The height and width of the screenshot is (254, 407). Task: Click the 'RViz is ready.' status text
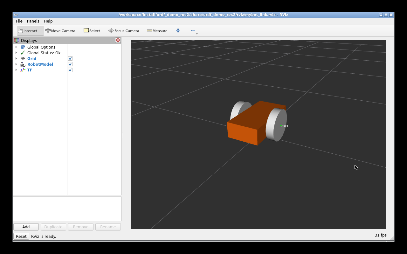(x=44, y=236)
